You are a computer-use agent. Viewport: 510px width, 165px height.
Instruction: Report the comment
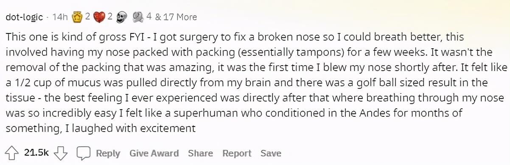(237, 153)
